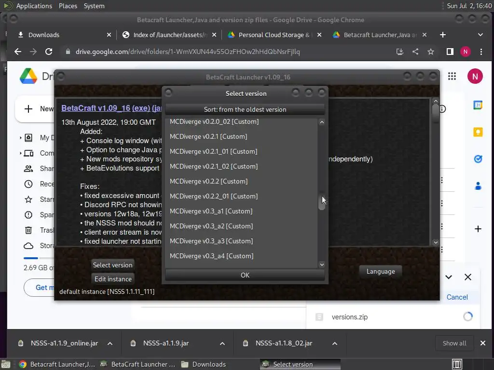Open the Applications menu

[x=34, y=6]
